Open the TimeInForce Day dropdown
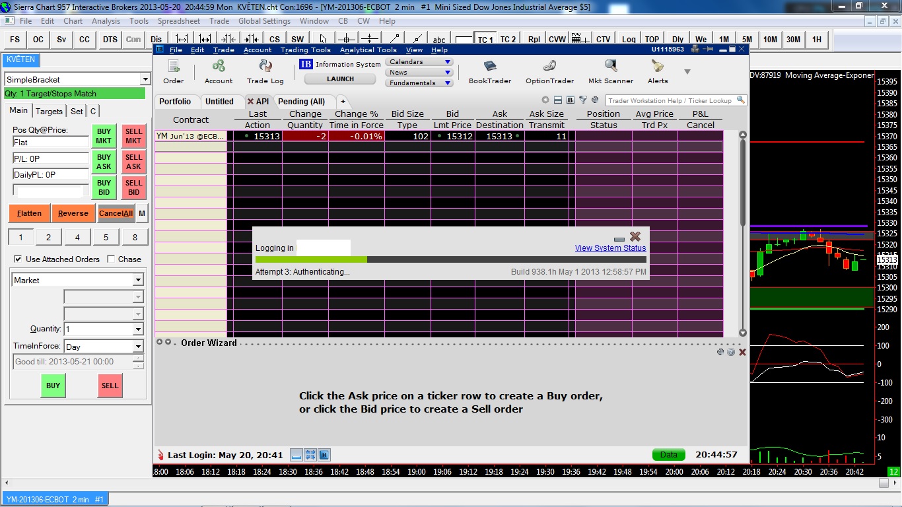This screenshot has height=507, width=902. [x=138, y=347]
